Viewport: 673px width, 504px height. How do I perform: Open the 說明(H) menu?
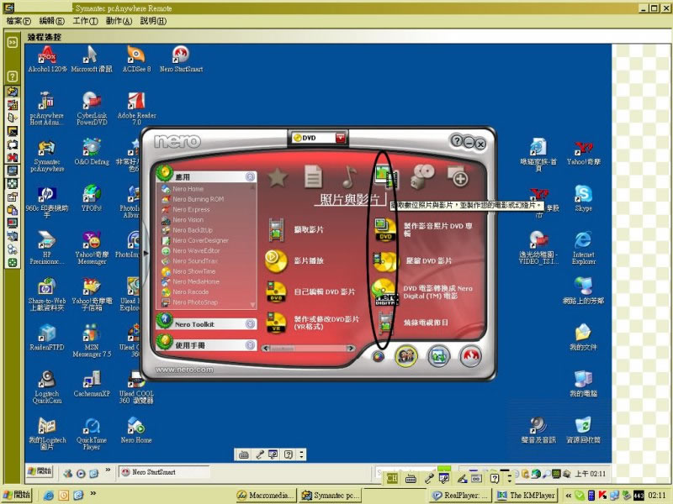pos(153,21)
